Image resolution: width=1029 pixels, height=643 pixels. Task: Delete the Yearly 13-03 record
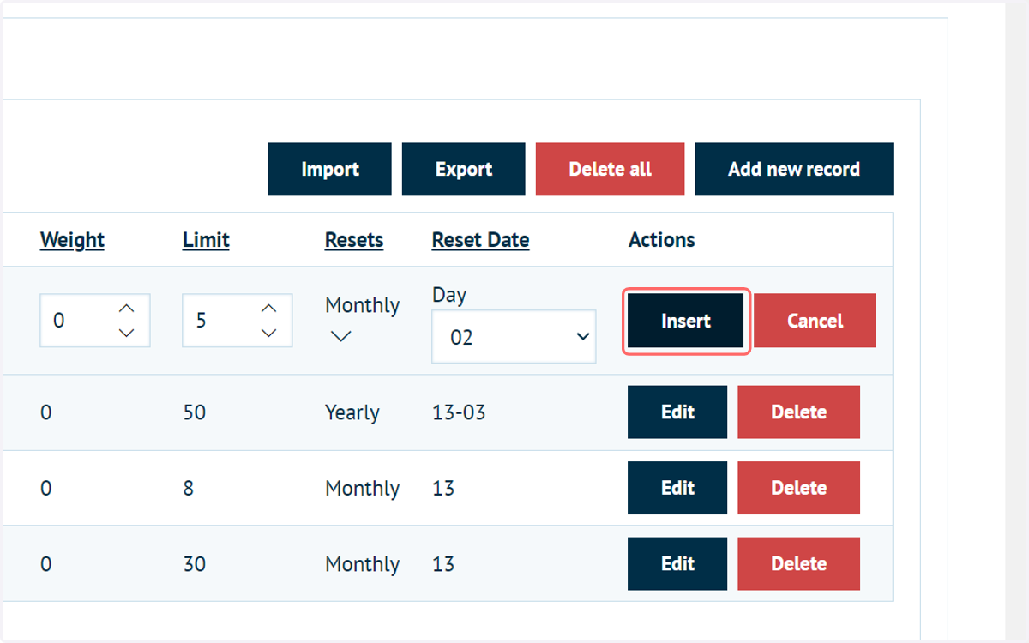799,412
